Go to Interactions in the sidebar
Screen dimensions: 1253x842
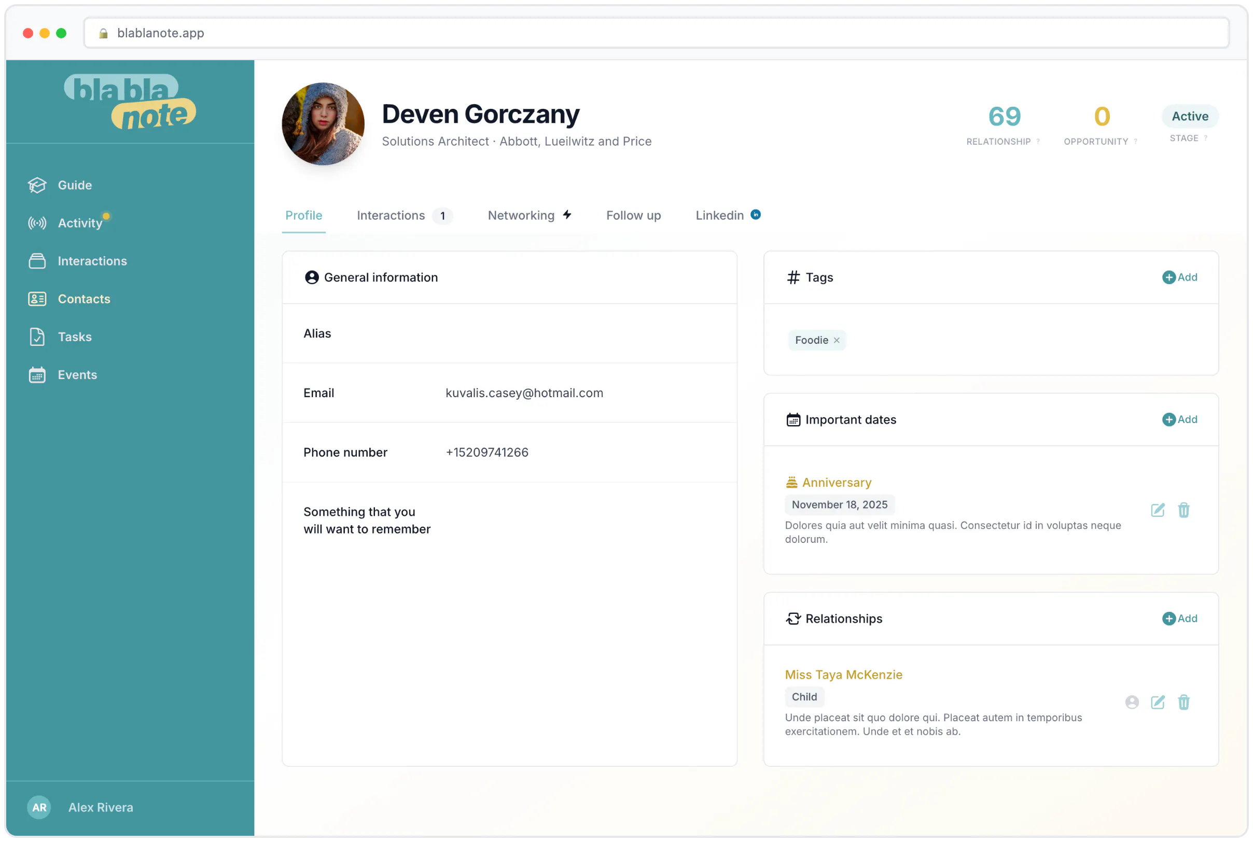[x=92, y=261]
